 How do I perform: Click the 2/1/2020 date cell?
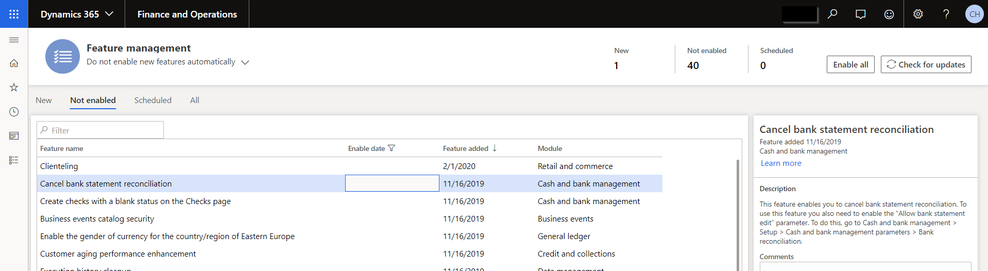pyautogui.click(x=459, y=166)
